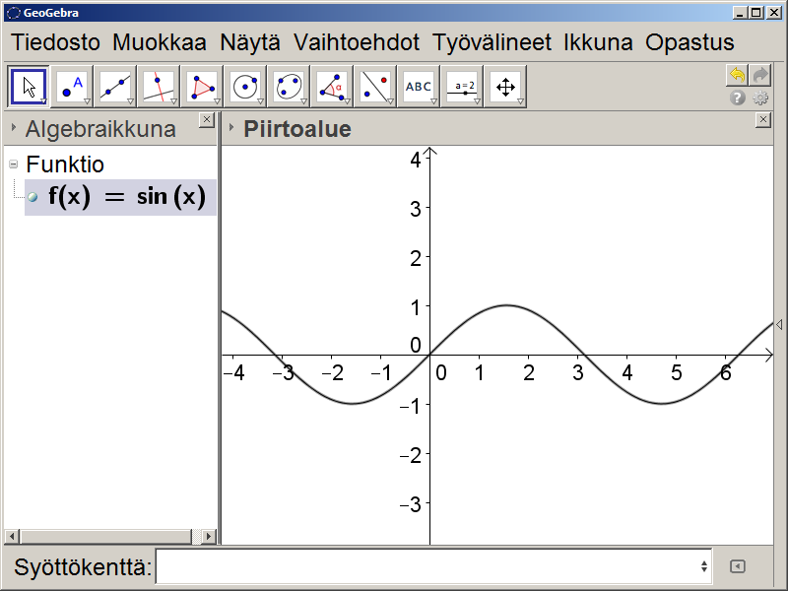Click algebra panel scroll right arrow
The height and width of the screenshot is (591, 788).
click(209, 537)
